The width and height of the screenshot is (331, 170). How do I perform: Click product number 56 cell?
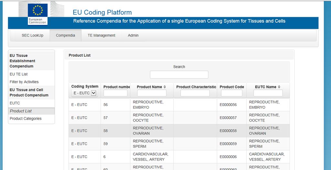pos(115,105)
